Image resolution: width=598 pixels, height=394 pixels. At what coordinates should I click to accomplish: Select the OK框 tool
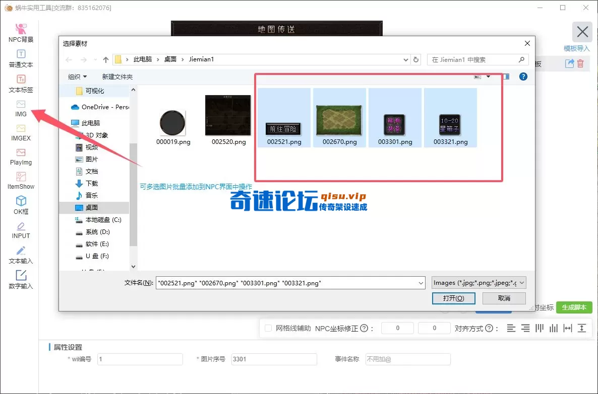[x=20, y=206]
